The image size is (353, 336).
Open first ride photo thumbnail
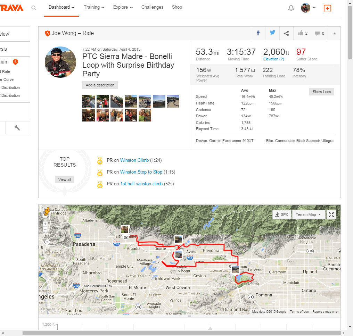[89, 101]
